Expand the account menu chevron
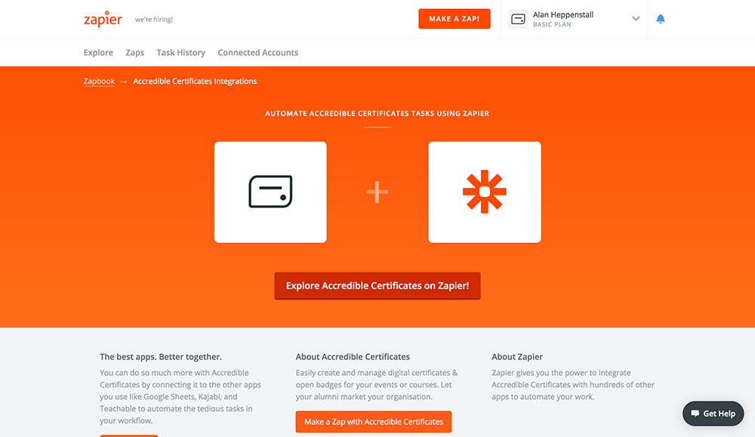 click(x=636, y=19)
